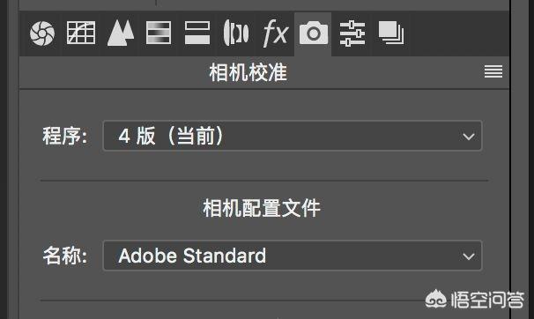
Task: Switch to the Lens Corrections icon
Action: pyautogui.click(x=236, y=33)
